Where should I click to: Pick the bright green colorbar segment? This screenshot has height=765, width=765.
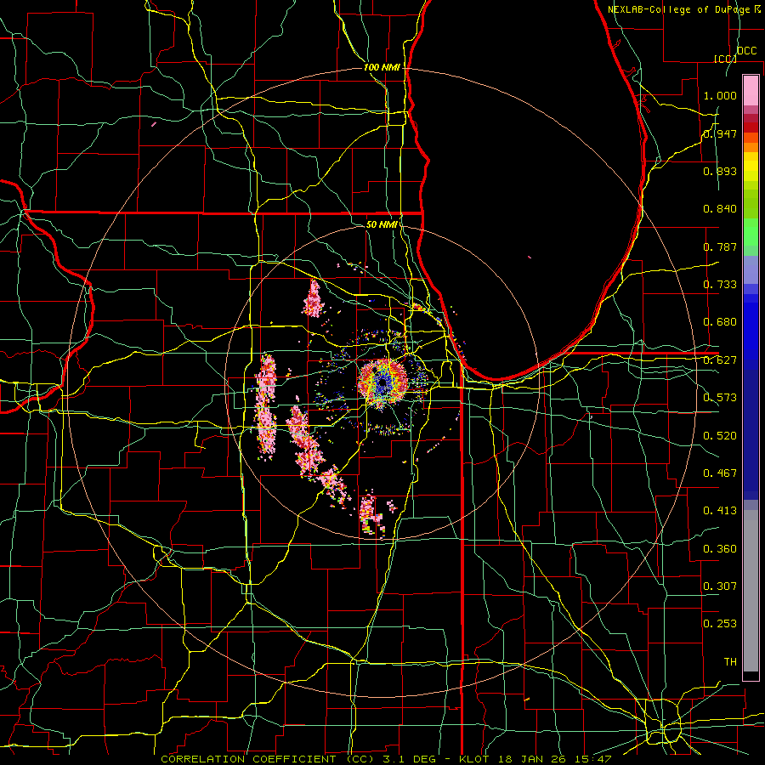751,232
